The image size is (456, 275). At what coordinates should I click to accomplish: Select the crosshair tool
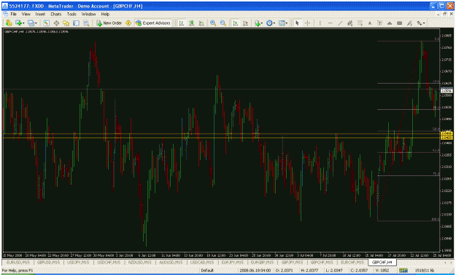click(x=307, y=23)
